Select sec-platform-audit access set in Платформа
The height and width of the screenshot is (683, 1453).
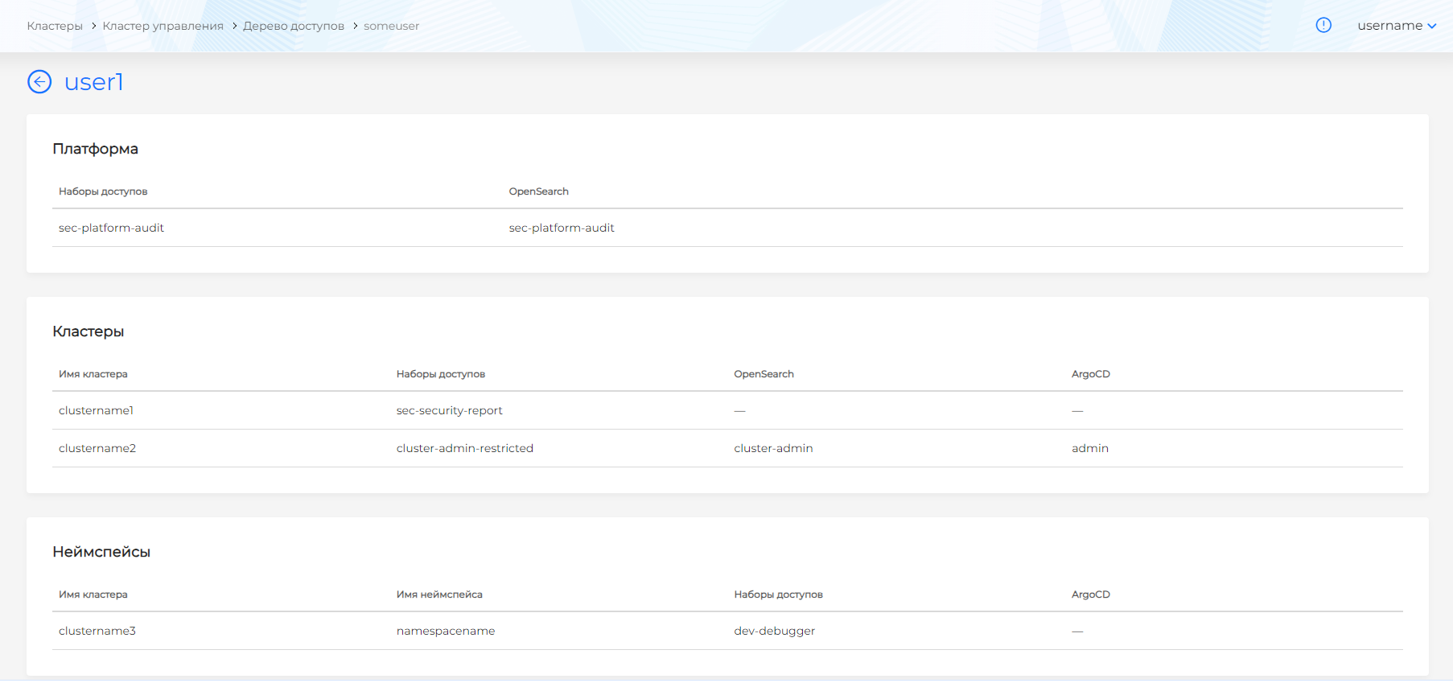coord(111,228)
